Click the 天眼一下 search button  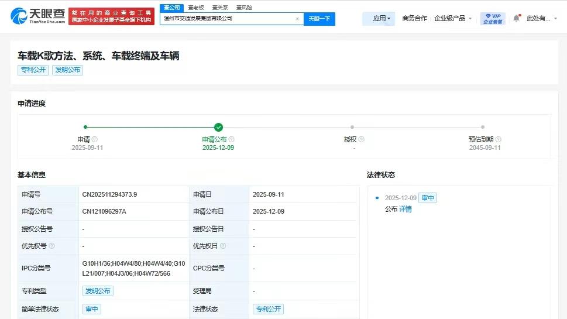click(x=319, y=19)
